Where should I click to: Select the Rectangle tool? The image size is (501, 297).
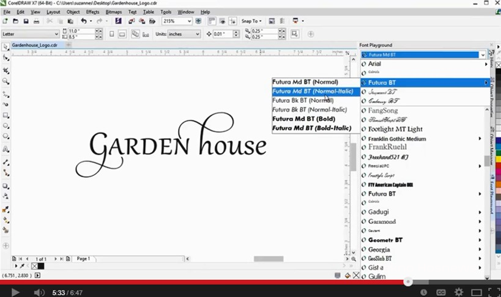pos(6,115)
